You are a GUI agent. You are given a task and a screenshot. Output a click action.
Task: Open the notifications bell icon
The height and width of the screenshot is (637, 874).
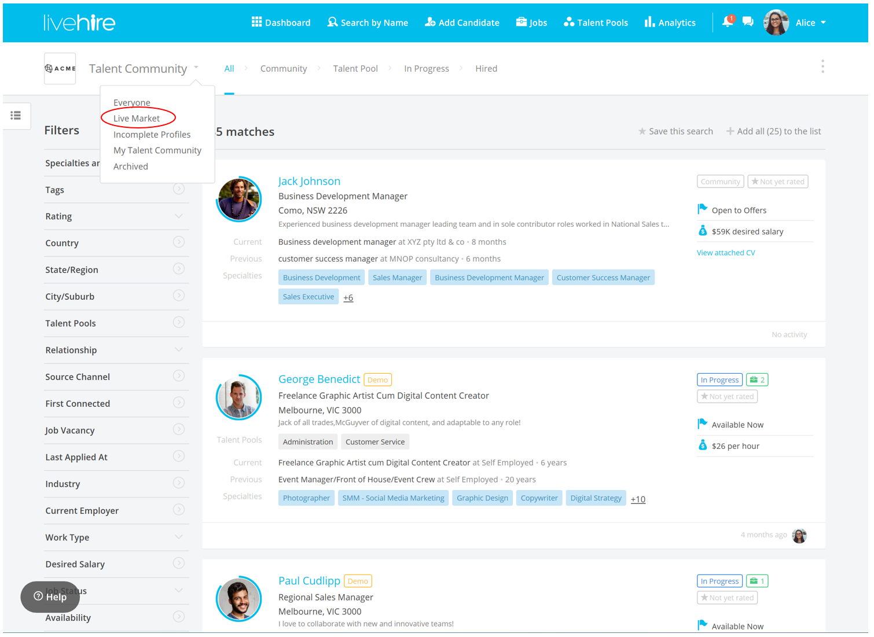click(x=727, y=22)
